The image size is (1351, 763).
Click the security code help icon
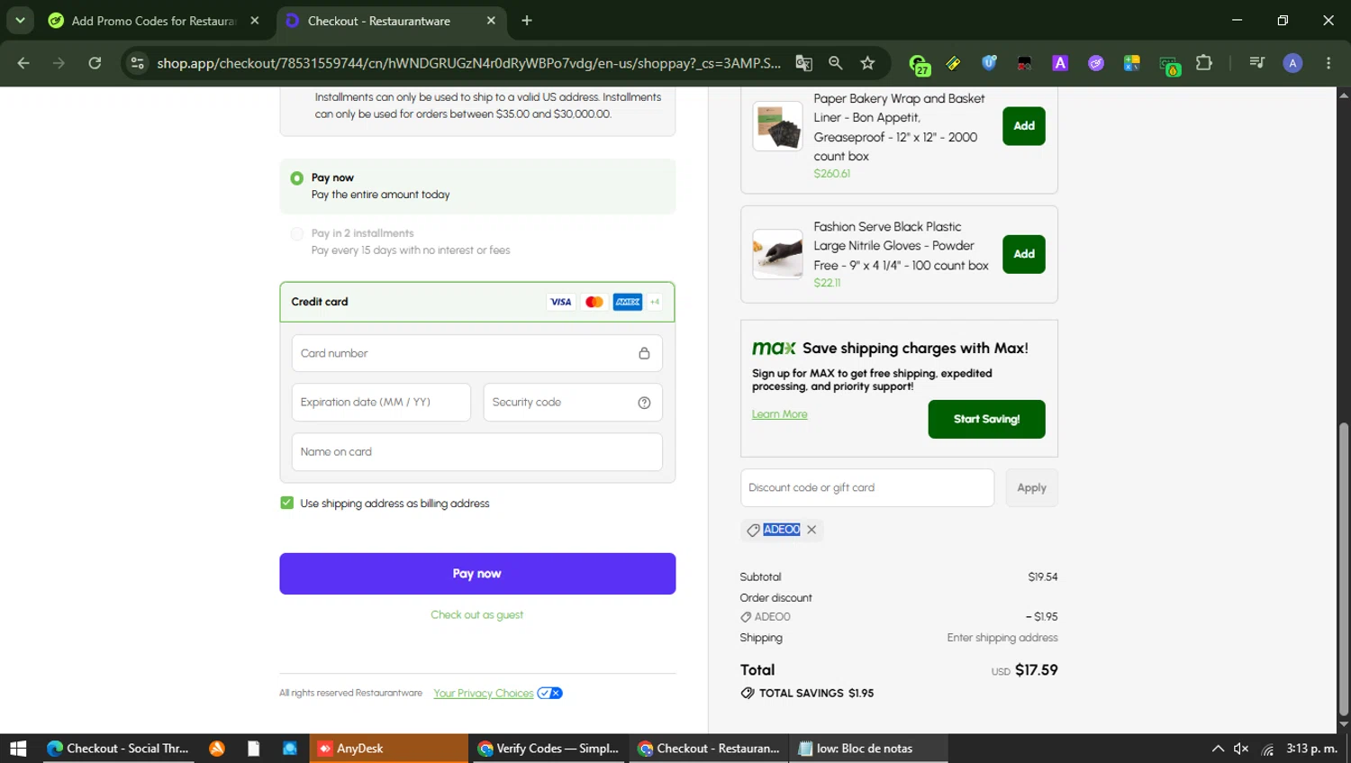click(x=644, y=403)
